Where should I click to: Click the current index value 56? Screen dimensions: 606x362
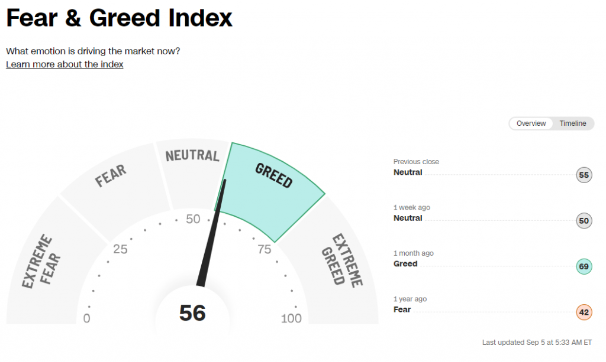[x=192, y=313]
